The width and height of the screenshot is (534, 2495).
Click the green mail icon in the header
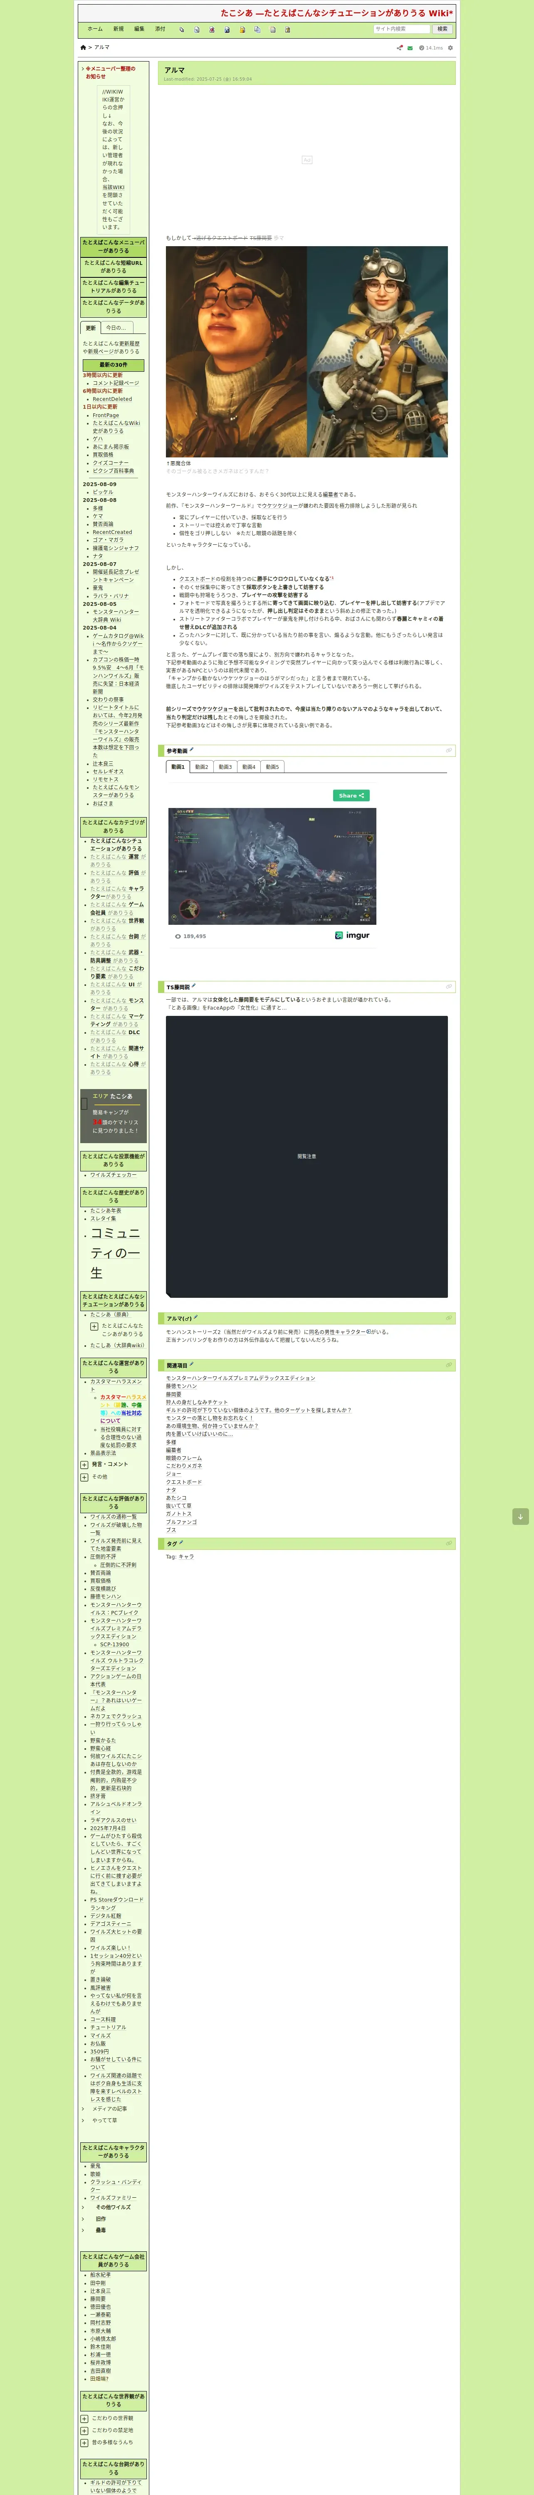(x=410, y=47)
